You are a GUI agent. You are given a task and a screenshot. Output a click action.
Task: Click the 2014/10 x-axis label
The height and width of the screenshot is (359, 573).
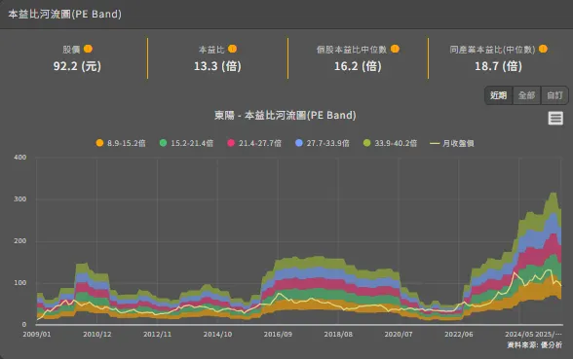pyautogui.click(x=217, y=335)
